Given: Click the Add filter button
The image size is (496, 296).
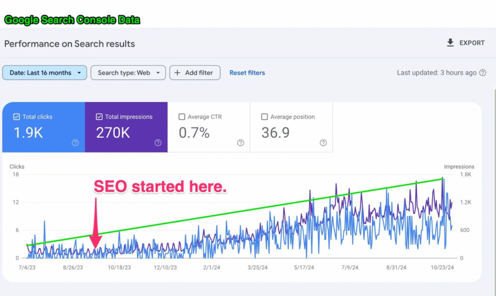Looking at the screenshot, I should pos(194,73).
